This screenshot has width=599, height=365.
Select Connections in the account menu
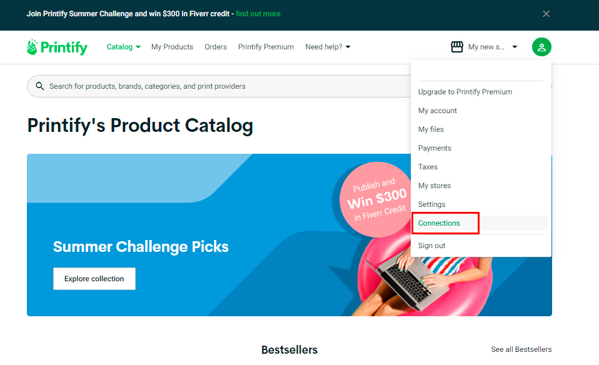pos(439,223)
